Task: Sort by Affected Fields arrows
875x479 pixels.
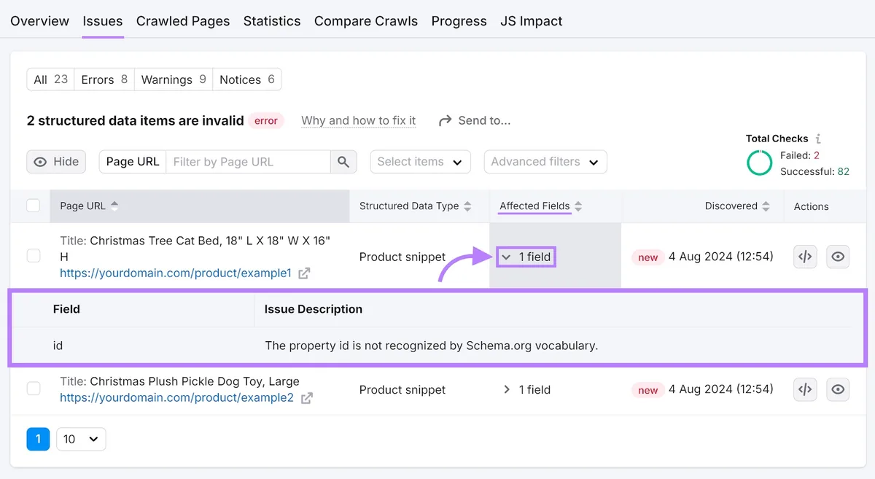Action: [578, 206]
